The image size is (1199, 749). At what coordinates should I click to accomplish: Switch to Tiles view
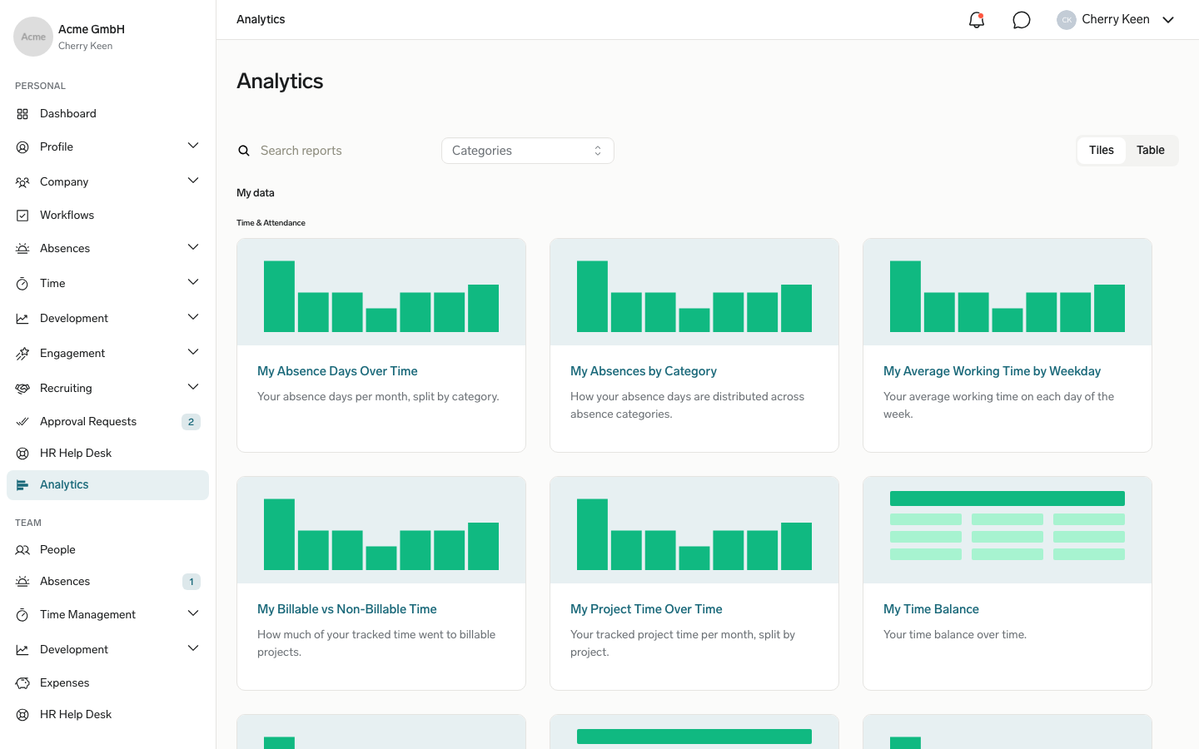pos(1101,151)
